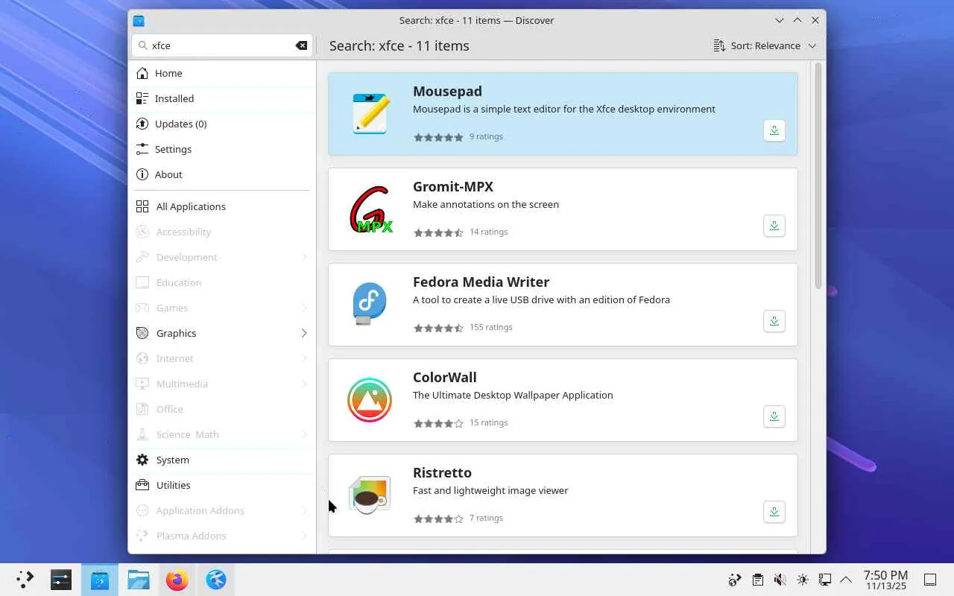Open the Mousepad app title
This screenshot has width=954, height=596.
coord(447,91)
